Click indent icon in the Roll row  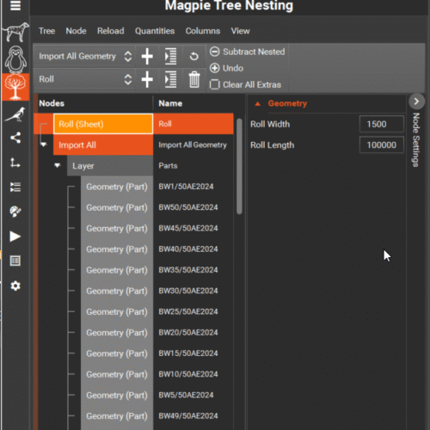point(170,79)
